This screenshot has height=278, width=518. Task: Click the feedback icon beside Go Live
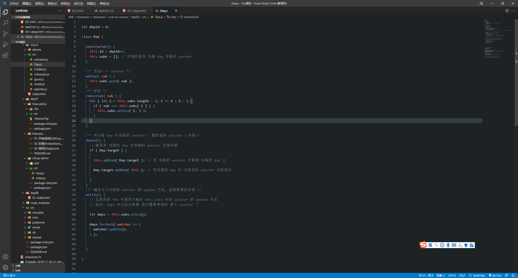tap(506, 275)
